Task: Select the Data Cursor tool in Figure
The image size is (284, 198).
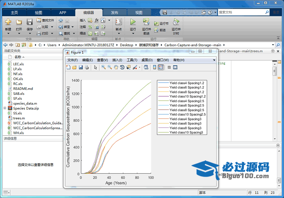Action: 128,67
